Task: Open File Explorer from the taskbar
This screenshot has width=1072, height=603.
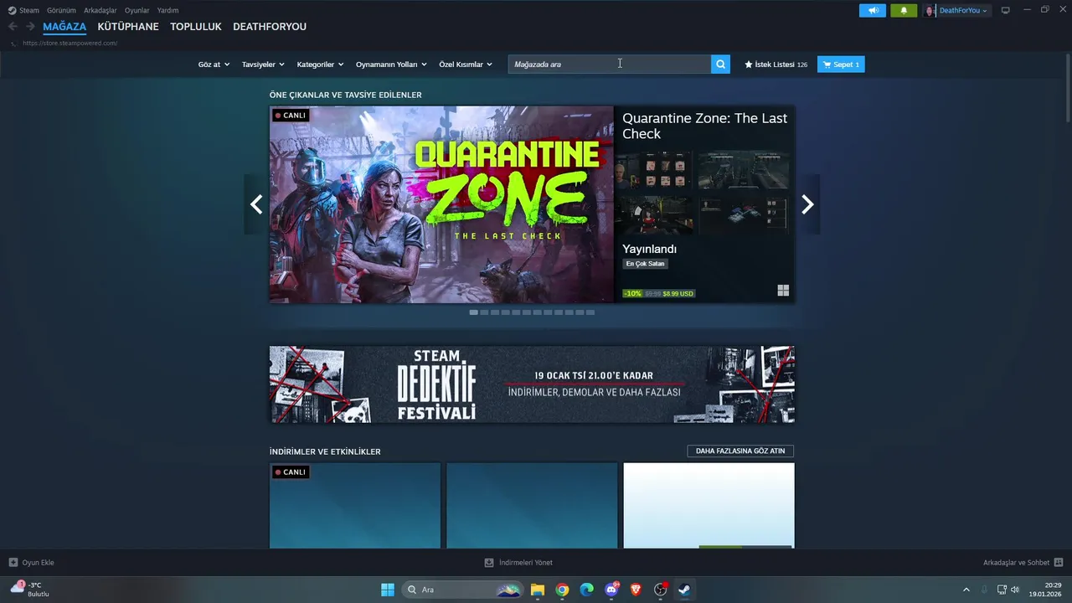Action: point(538,590)
